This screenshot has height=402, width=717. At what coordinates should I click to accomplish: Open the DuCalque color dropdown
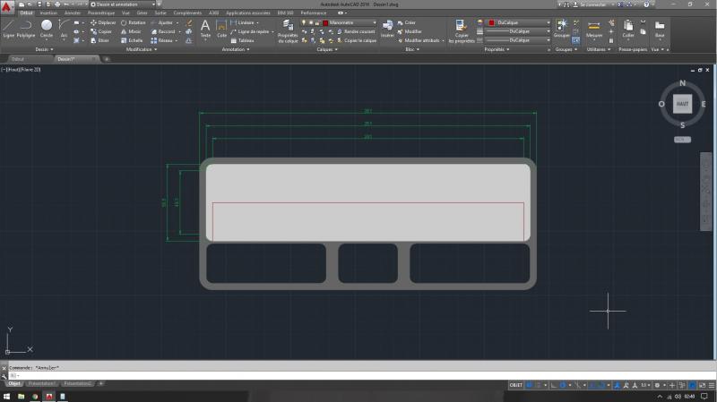pos(522,21)
